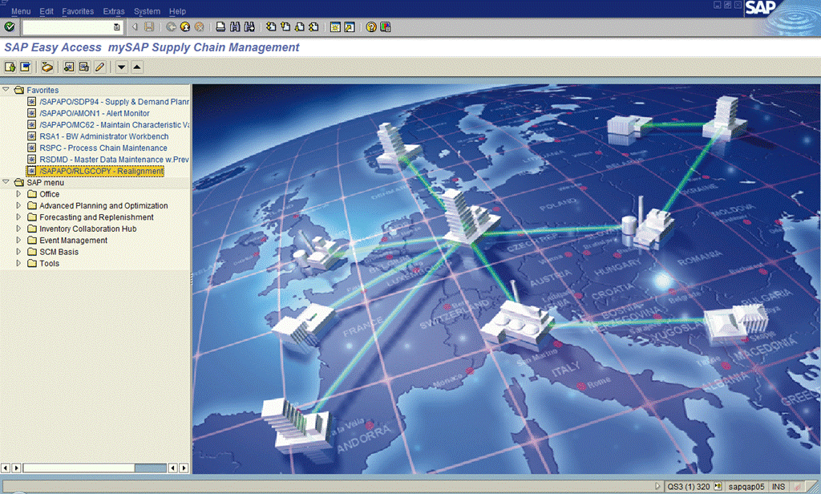This screenshot has width=821, height=494.
Task: Collapse the Favorites folder node
Action: pos(6,90)
